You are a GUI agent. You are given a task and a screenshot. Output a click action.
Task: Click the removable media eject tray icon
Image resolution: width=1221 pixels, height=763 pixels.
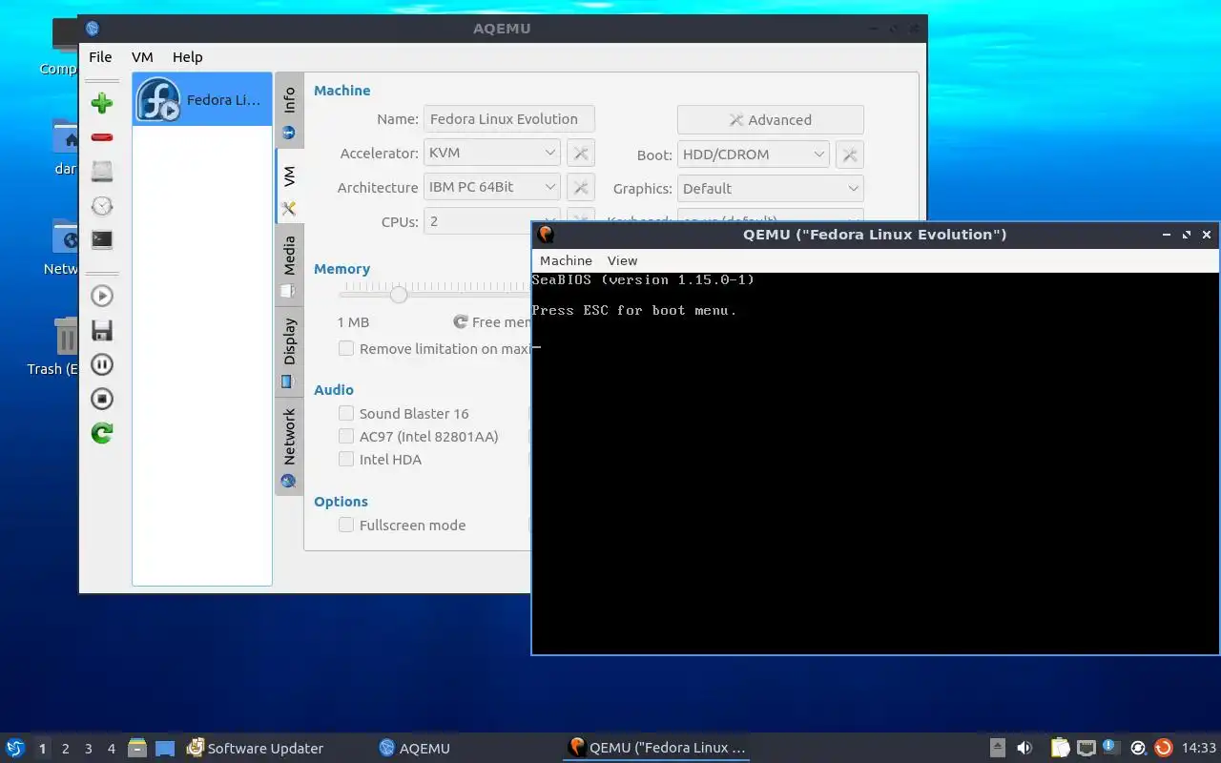pos(997,748)
